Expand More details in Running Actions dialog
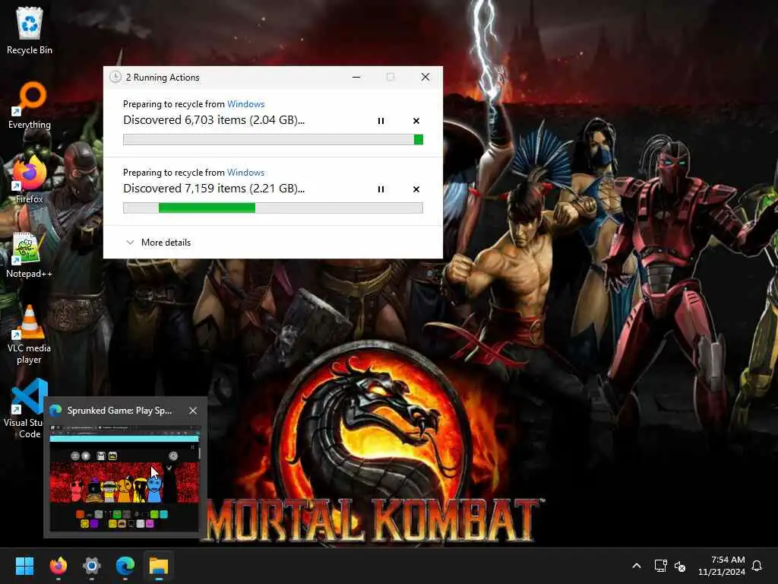The image size is (778, 584). tap(159, 243)
